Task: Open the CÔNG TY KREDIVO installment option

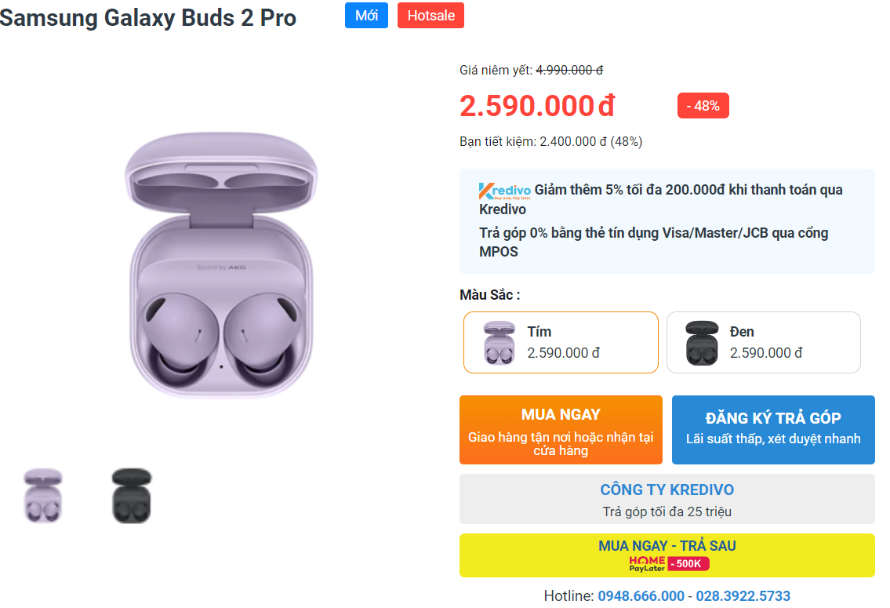Action: click(667, 499)
